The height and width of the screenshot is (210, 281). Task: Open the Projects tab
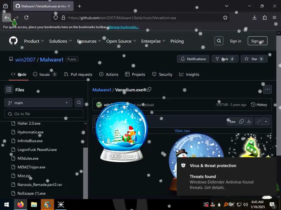pos(135,74)
